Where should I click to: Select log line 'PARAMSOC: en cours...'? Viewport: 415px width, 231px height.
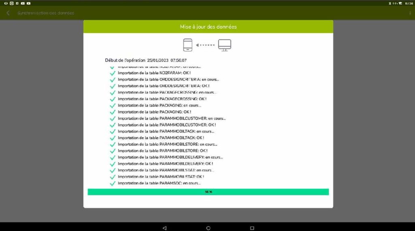click(159, 183)
